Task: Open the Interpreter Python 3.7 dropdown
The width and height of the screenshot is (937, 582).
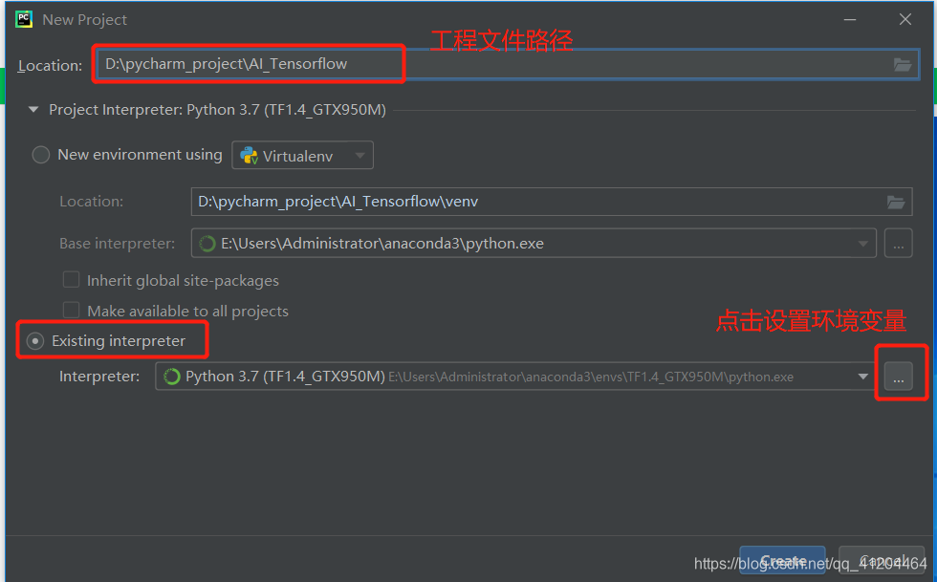Action: pos(862,377)
